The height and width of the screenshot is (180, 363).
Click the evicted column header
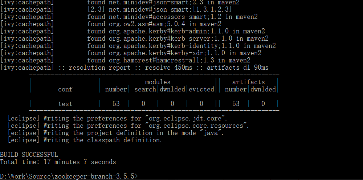[x=201, y=89]
